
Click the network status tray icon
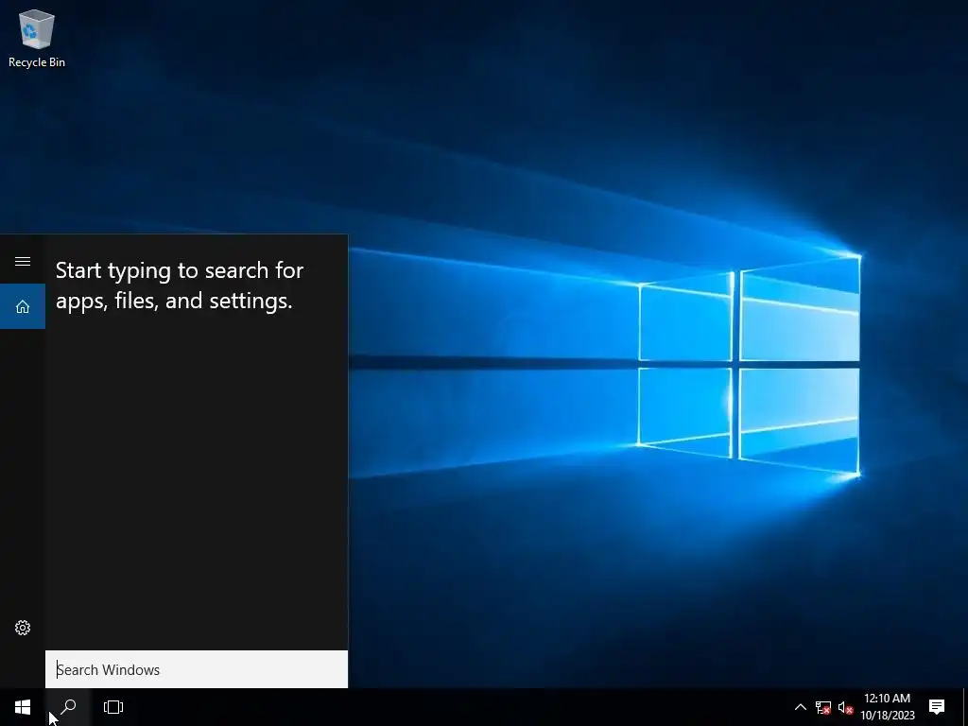pos(823,707)
